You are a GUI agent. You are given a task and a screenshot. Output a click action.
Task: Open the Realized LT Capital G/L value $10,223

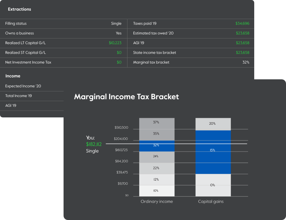[x=115, y=43]
